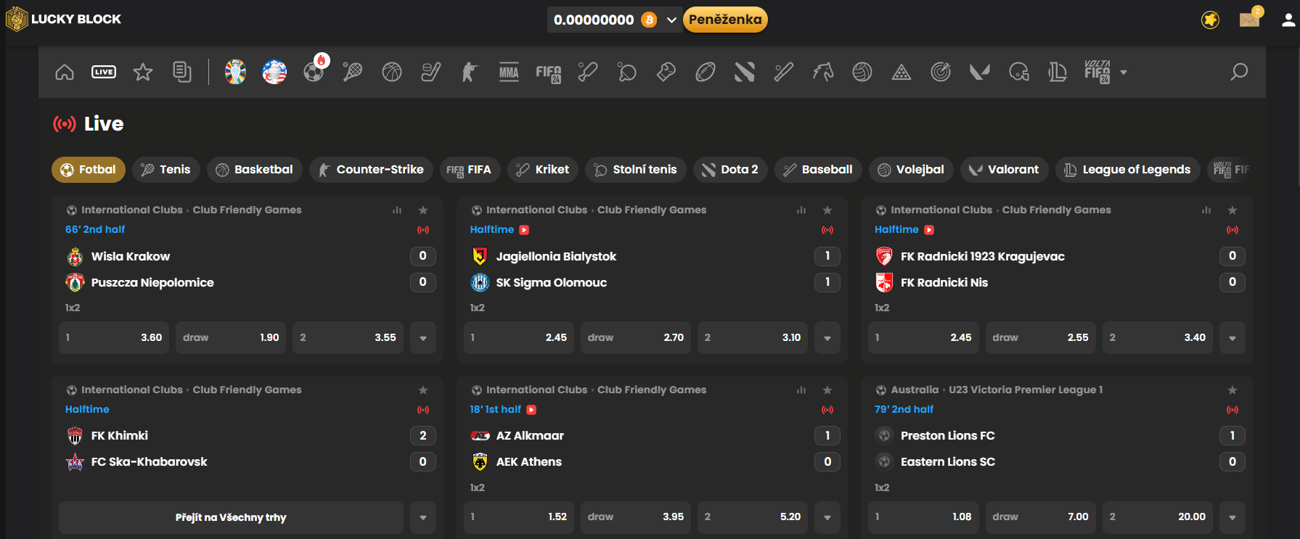Bet on Wisla Krakow win at 3.60
This screenshot has width=1300, height=539.
[114, 338]
